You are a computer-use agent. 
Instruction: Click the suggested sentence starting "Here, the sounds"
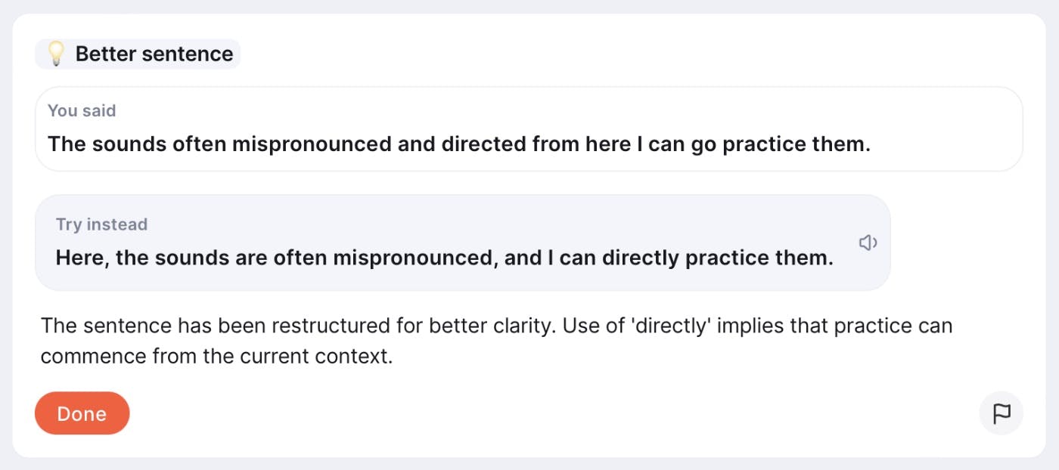[x=444, y=258]
